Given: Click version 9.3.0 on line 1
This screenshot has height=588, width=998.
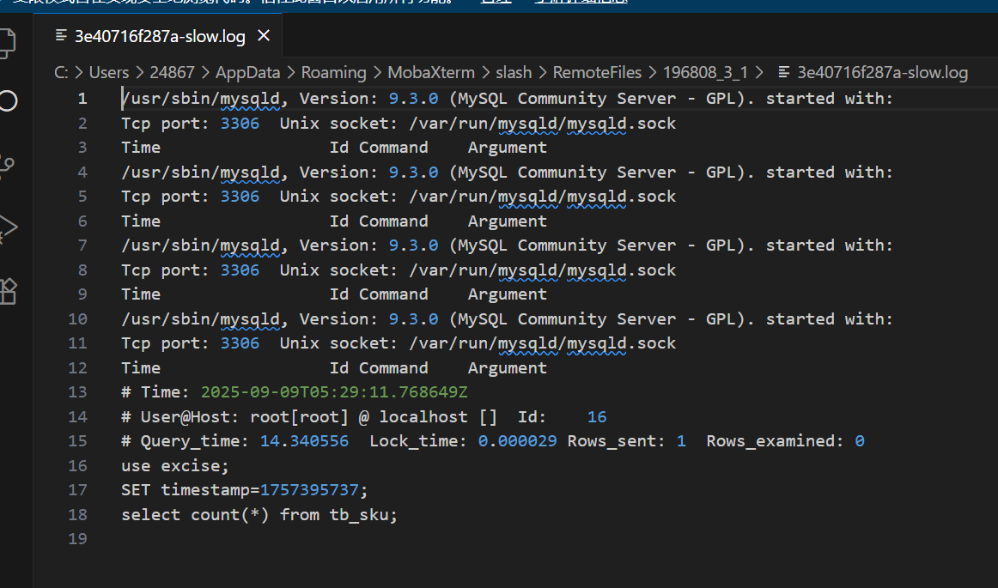Looking at the screenshot, I should click(x=413, y=99).
